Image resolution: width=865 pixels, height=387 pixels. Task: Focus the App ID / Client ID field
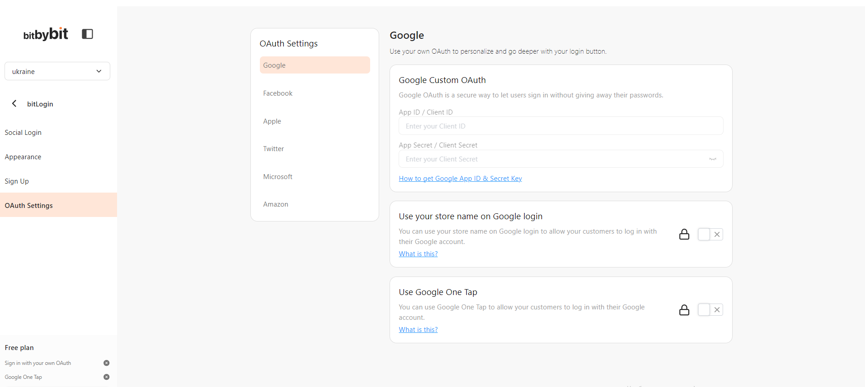(x=560, y=126)
